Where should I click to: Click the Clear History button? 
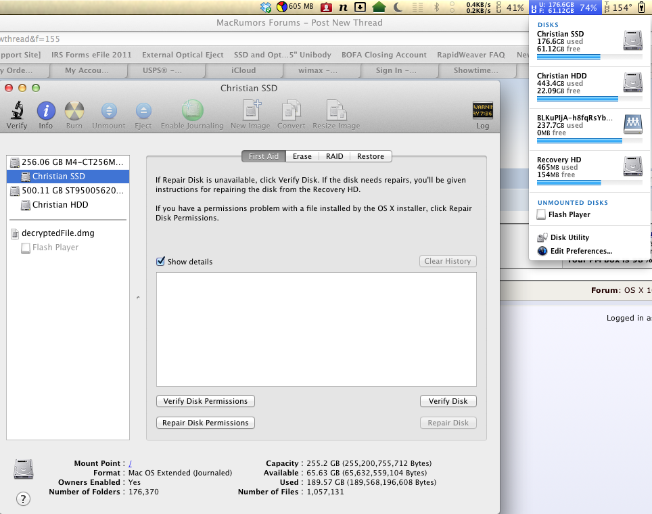[x=448, y=261]
